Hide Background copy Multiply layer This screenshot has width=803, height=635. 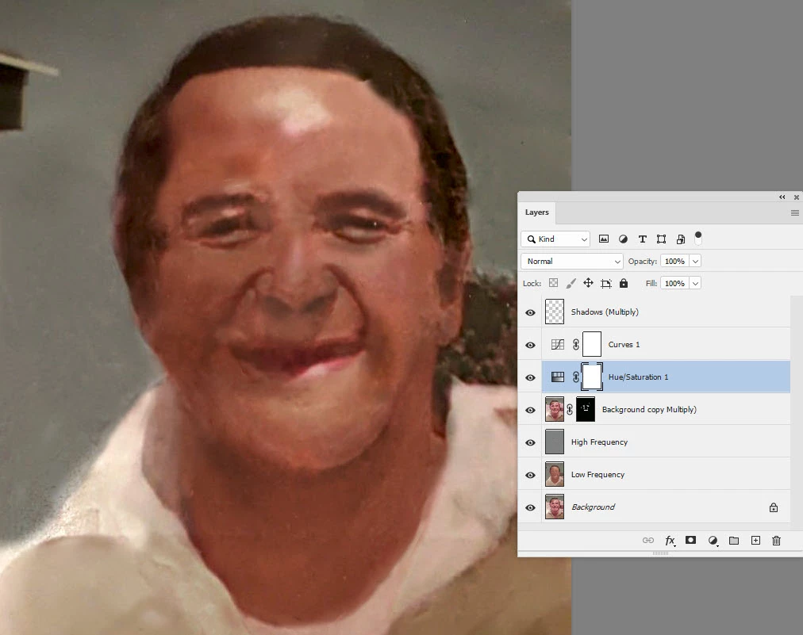pyautogui.click(x=531, y=410)
